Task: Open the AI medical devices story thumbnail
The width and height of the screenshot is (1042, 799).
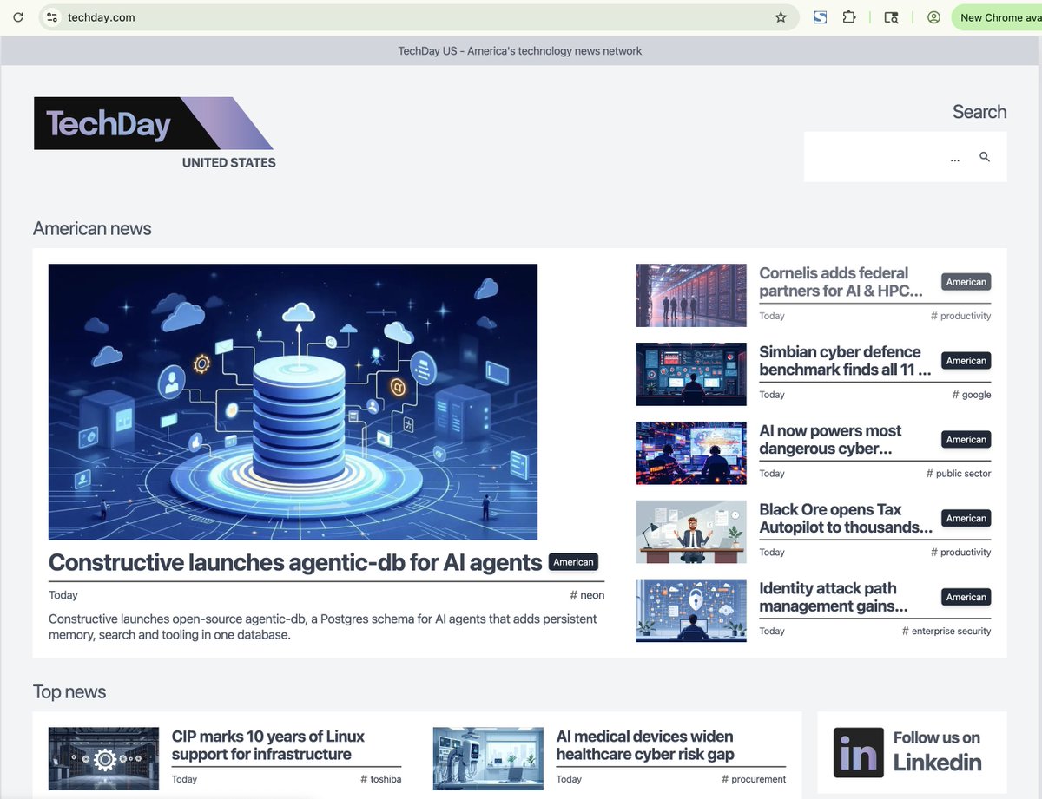Action: point(488,758)
